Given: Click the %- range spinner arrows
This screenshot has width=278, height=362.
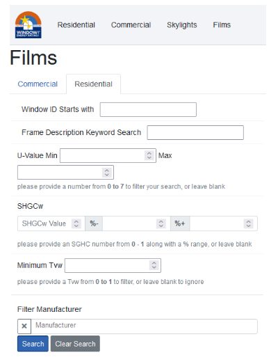Looking at the screenshot, I should click(x=161, y=223).
